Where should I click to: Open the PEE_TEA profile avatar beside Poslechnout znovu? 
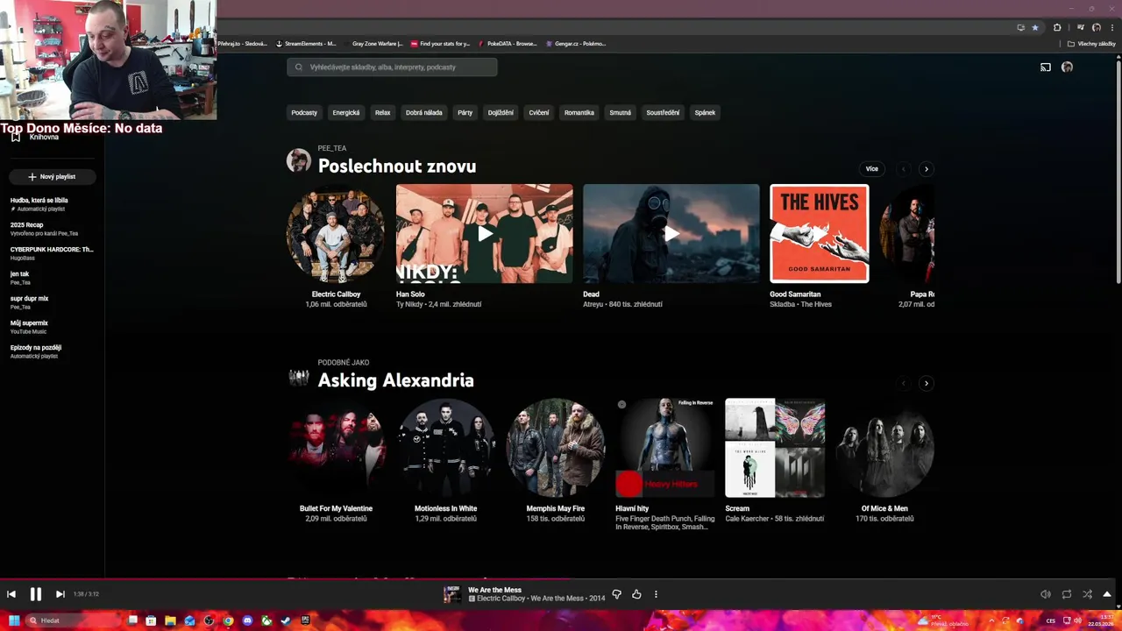pos(299,160)
